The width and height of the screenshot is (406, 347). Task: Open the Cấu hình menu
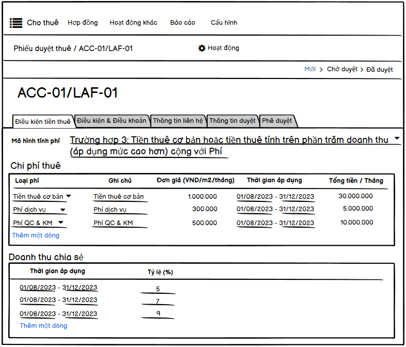coord(224,23)
